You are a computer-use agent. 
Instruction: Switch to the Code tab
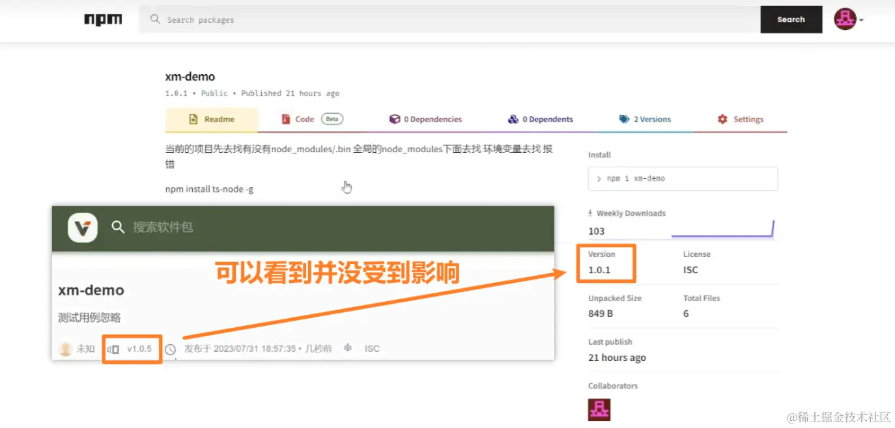coord(312,120)
